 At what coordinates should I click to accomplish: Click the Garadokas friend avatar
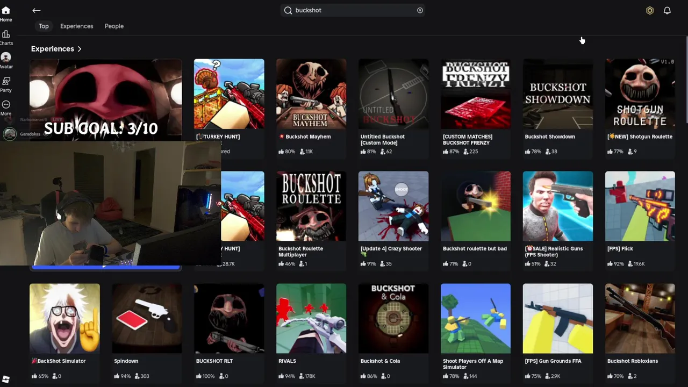pyautogui.click(x=9, y=134)
